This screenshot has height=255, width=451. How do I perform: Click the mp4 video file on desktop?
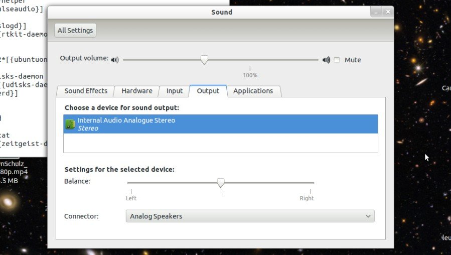pyautogui.click(x=15, y=172)
